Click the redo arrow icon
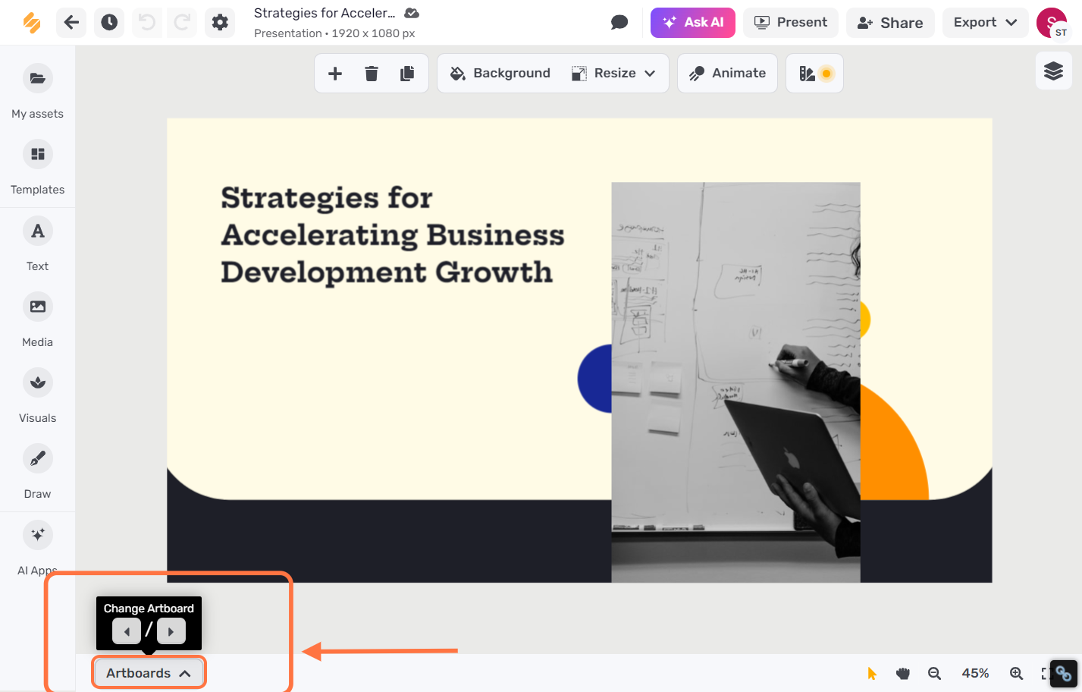 (x=182, y=23)
